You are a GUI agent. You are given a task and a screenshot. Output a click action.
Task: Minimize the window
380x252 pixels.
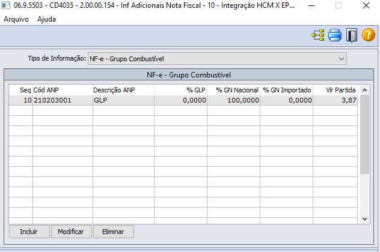tap(311, 5)
